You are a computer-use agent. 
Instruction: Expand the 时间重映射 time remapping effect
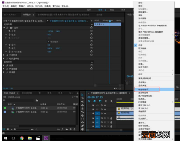4,58
